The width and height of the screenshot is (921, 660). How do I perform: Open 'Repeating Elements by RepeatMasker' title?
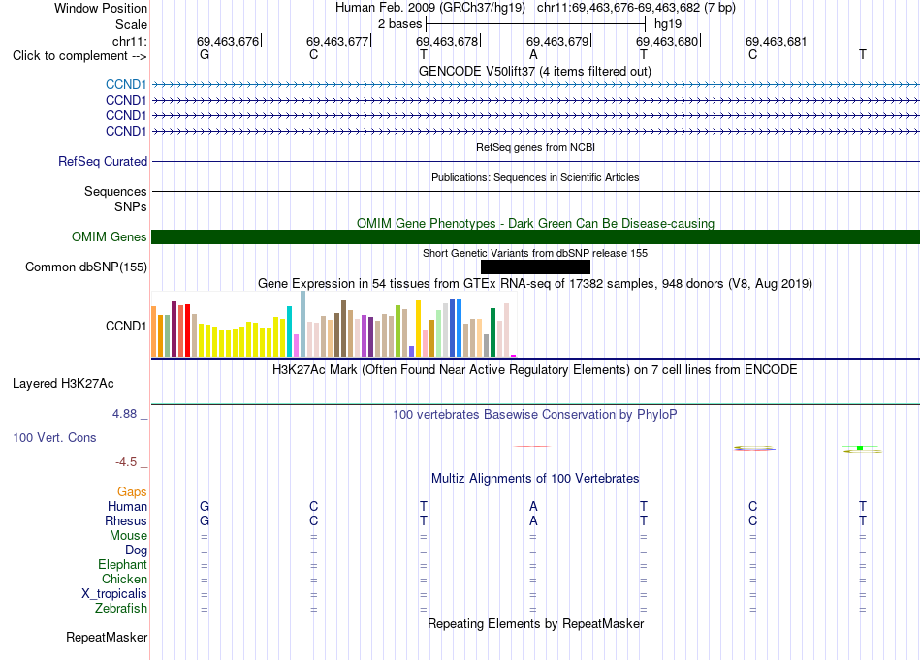(535, 623)
